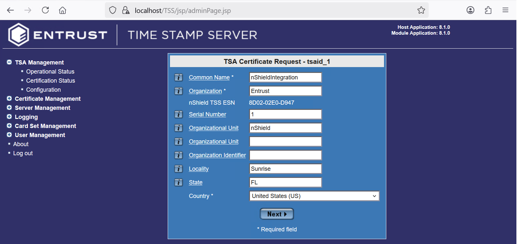Click the Certificate Management label
519x244 pixels.
point(48,99)
